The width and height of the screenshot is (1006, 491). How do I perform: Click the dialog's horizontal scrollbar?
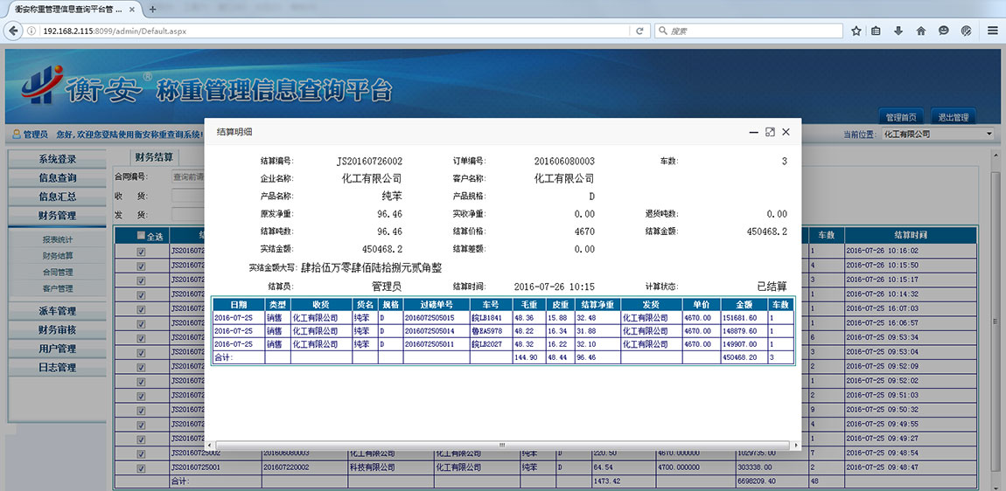pos(502,445)
